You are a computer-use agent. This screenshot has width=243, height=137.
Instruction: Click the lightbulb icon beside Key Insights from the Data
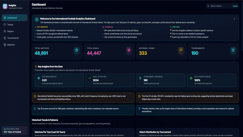36,67
